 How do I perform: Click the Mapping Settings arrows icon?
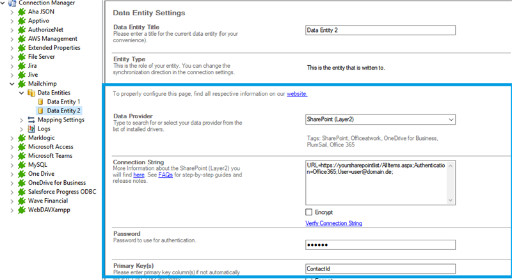(x=31, y=120)
